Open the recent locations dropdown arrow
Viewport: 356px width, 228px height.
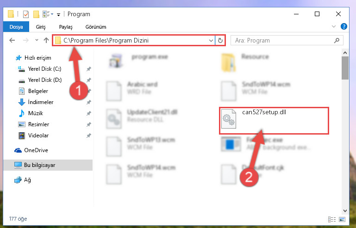coord(37,40)
